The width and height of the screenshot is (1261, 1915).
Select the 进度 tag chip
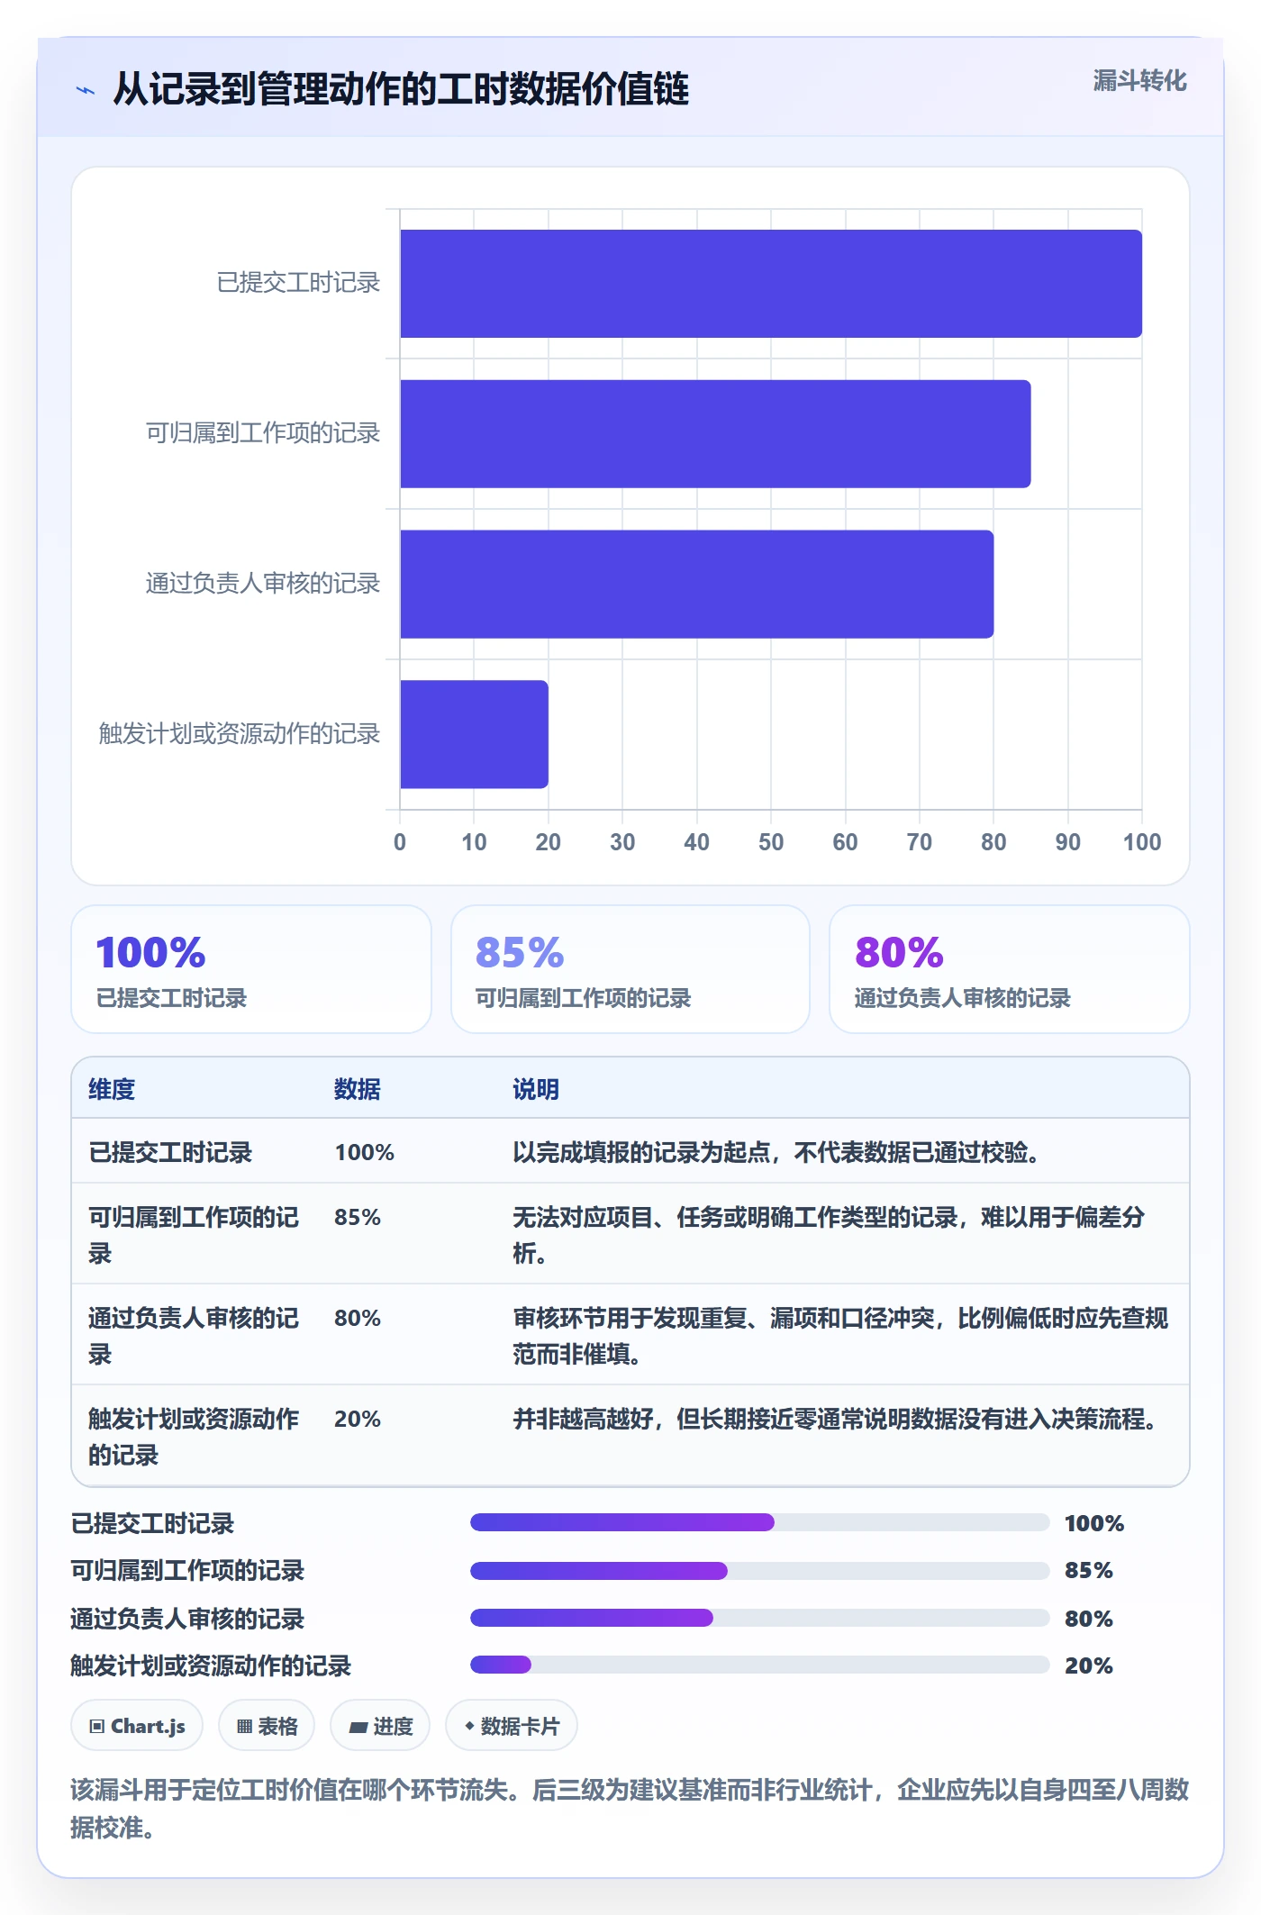(x=380, y=1726)
